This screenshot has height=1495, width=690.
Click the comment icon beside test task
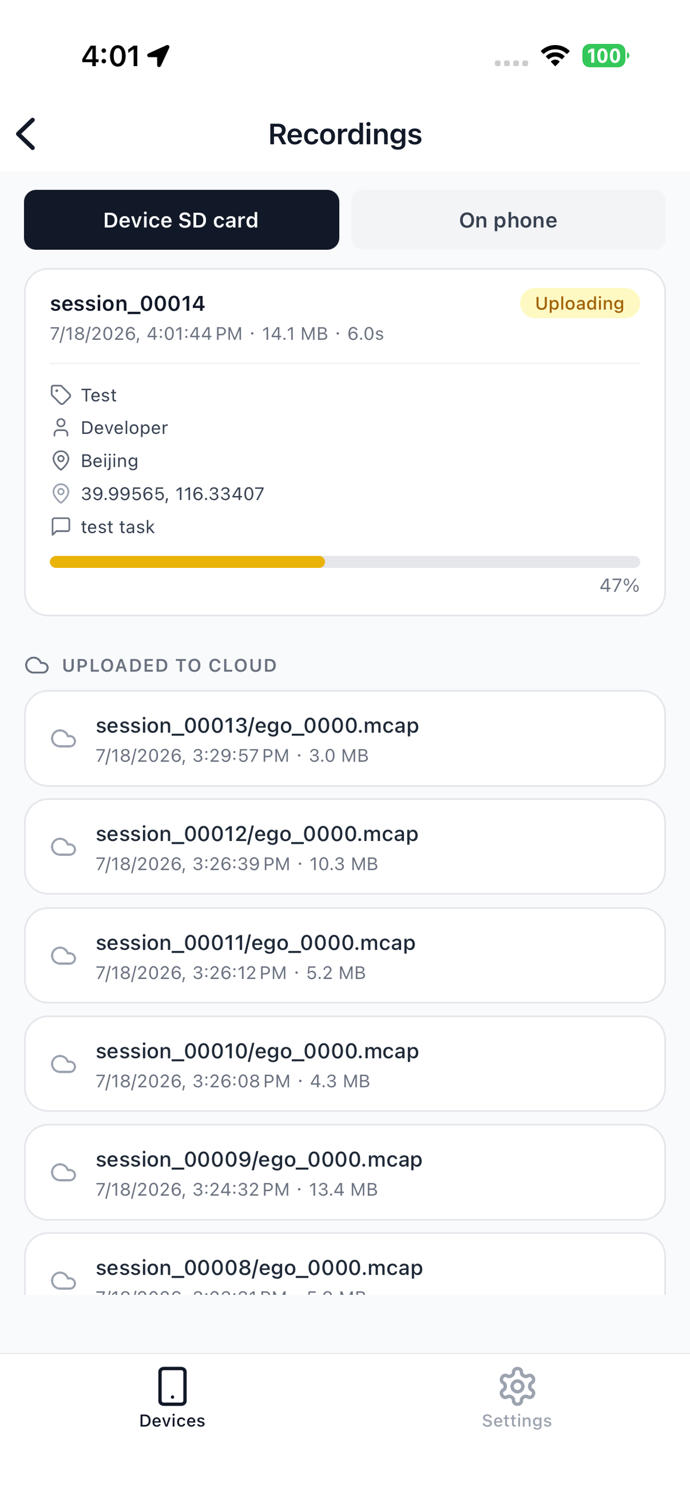61,526
